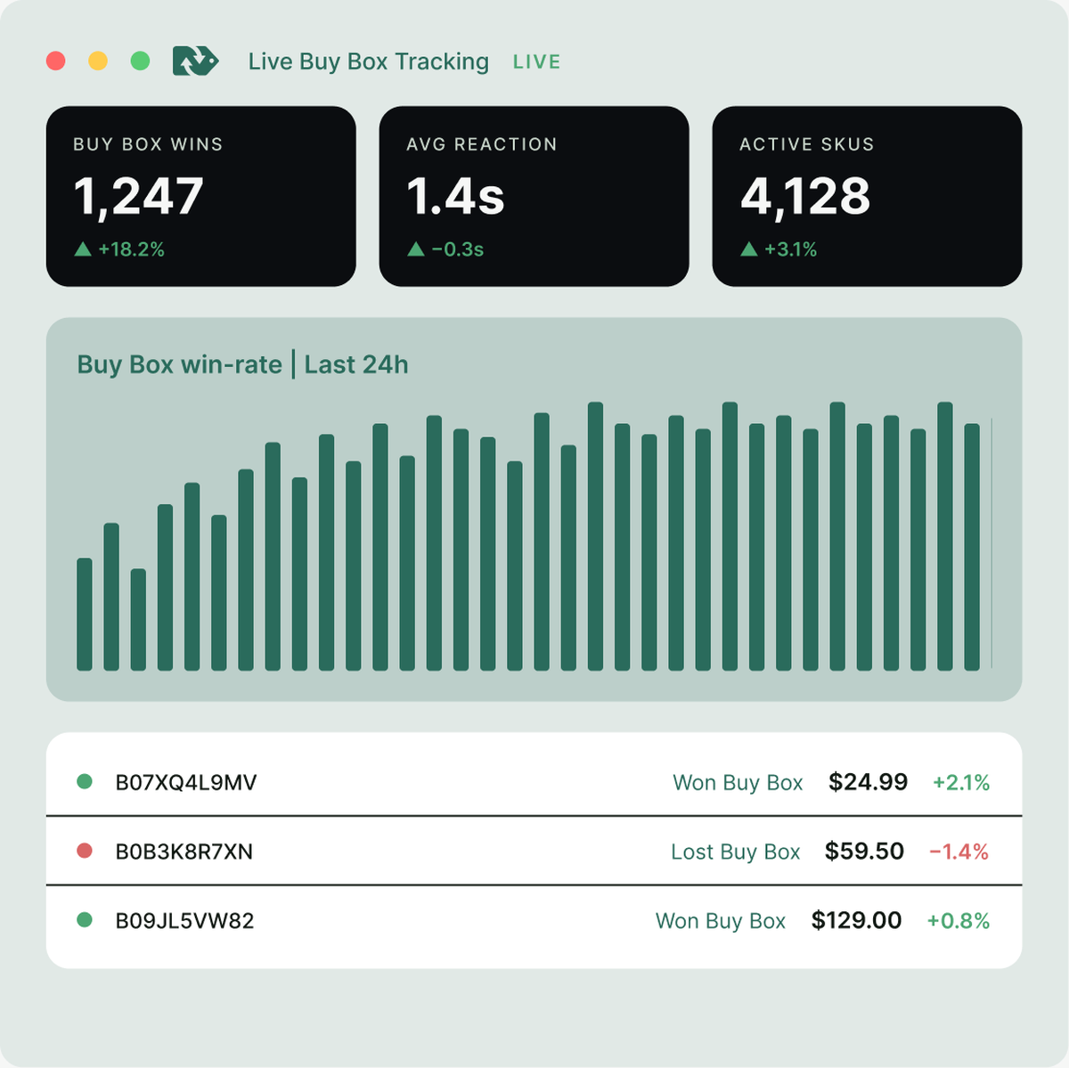The image size is (1069, 1068).
Task: Open the Buy Box Wins card
Action: 201,196
